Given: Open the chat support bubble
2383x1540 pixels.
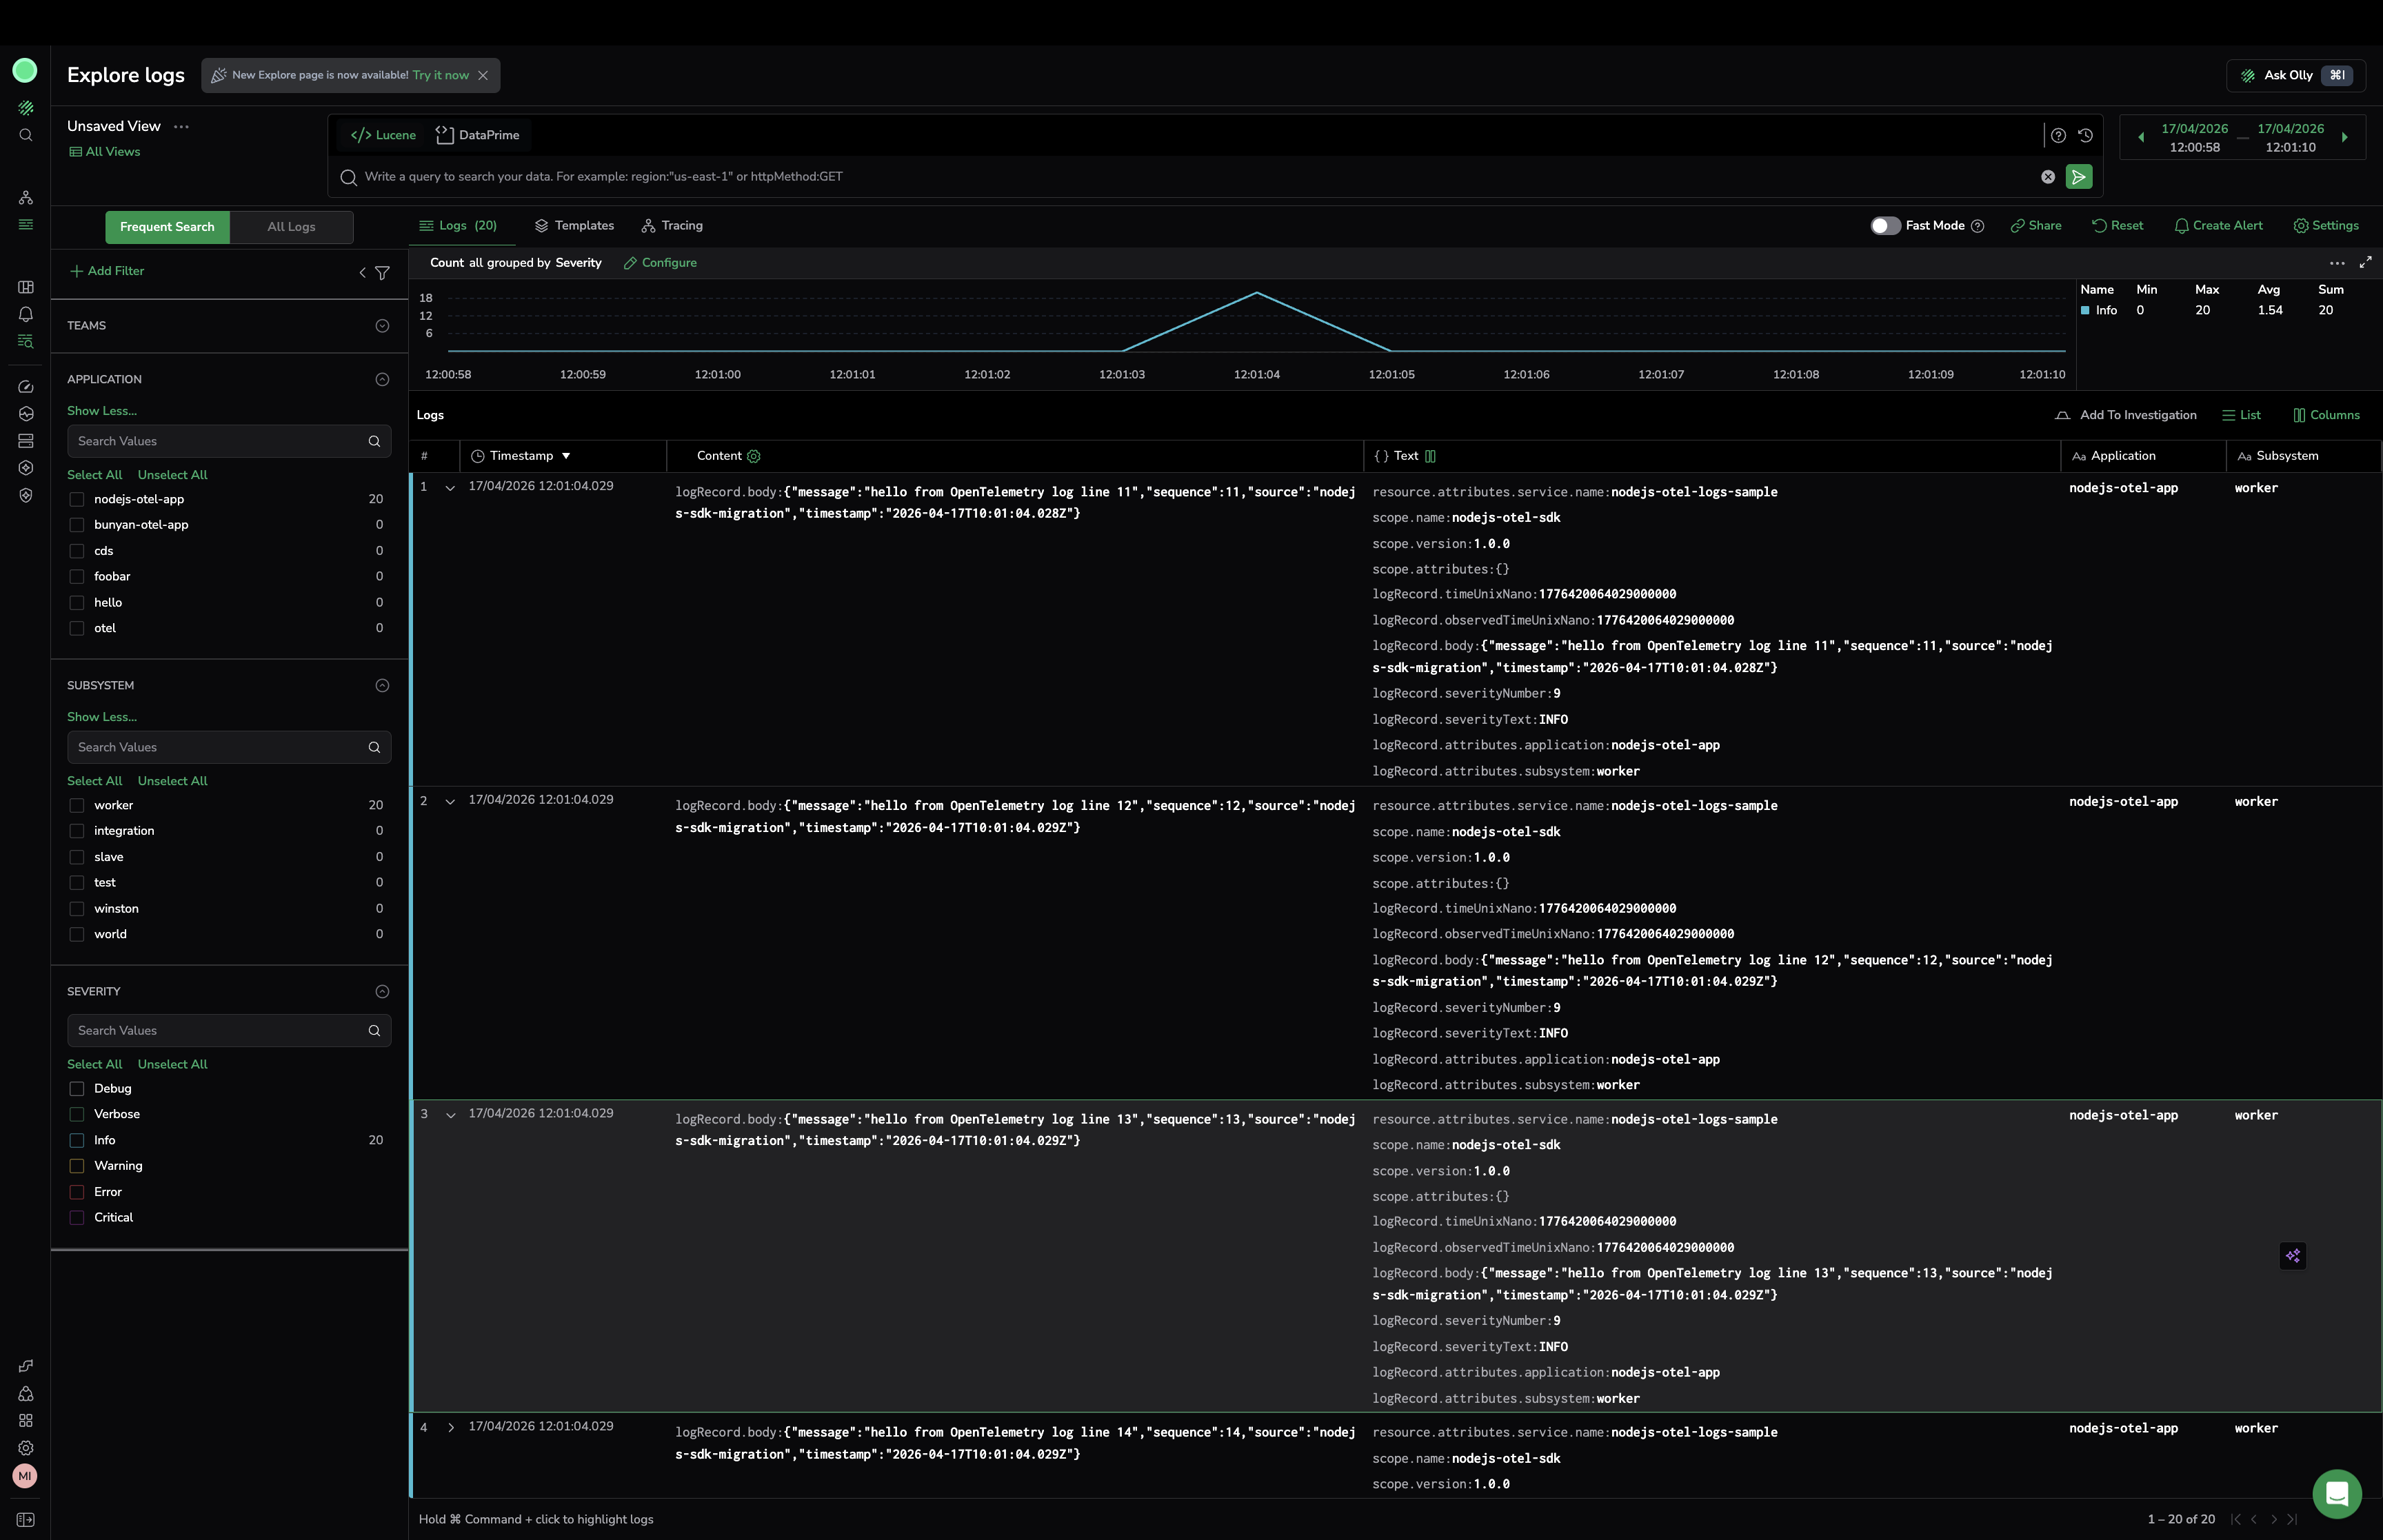Looking at the screenshot, I should point(2336,1494).
